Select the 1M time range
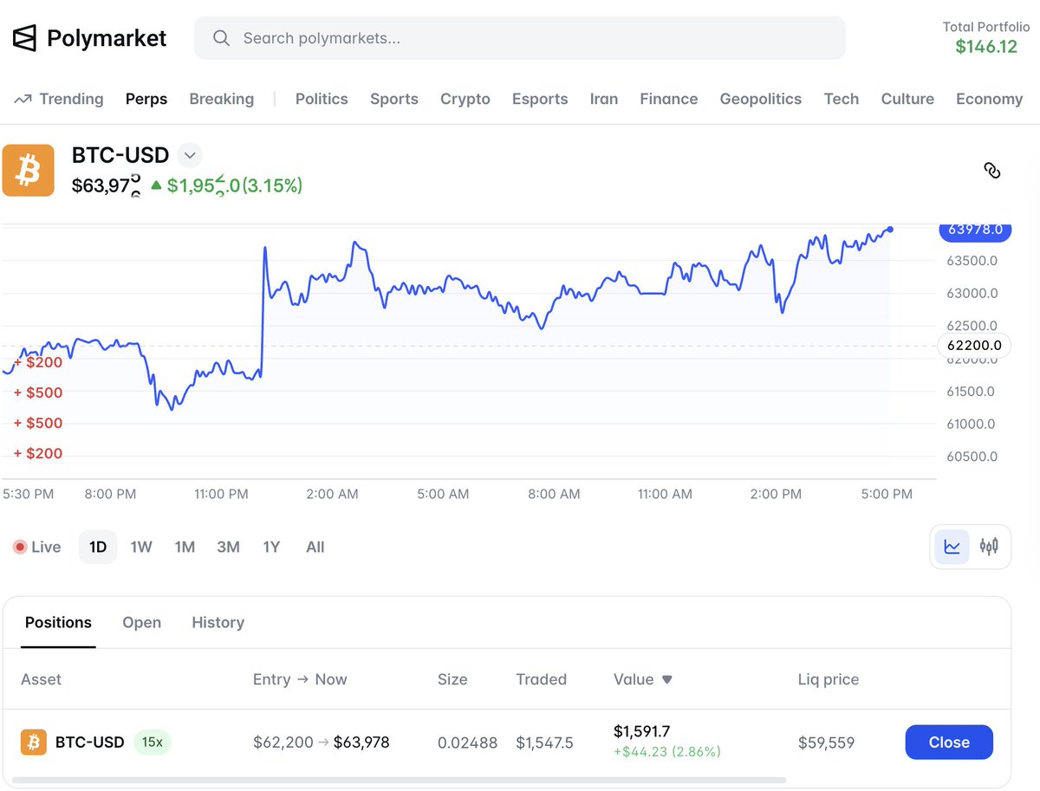 pos(185,547)
